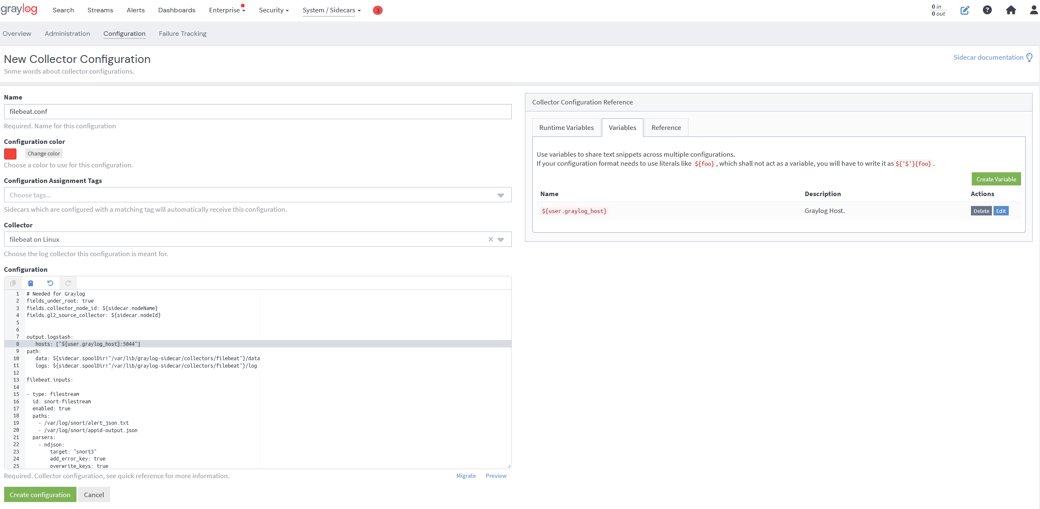1040x509 pixels.
Task: Open the Collector dropdown arrow
Action: pyautogui.click(x=500, y=240)
